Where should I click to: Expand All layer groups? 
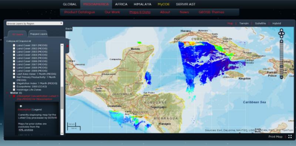[x=25, y=41]
